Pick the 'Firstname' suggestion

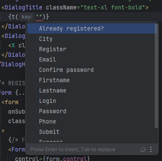point(92,80)
